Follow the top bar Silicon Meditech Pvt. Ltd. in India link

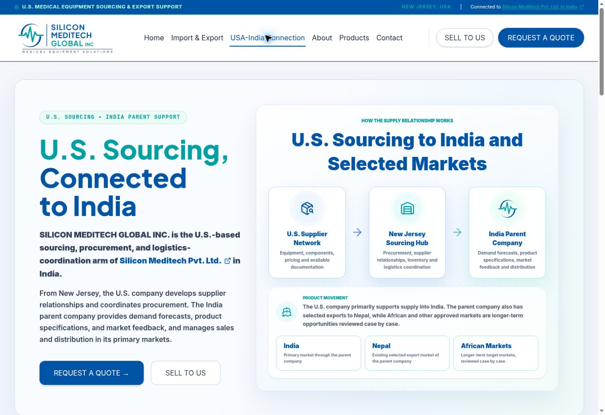[x=539, y=7]
